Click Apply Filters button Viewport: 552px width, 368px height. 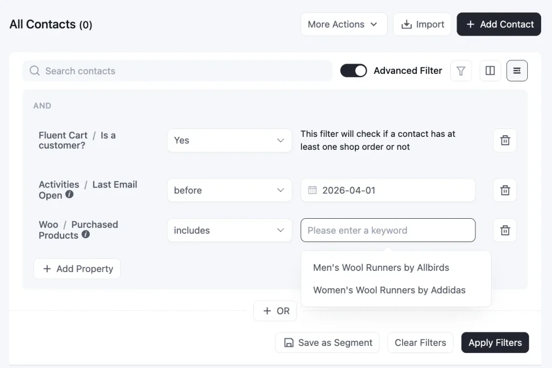tap(495, 343)
